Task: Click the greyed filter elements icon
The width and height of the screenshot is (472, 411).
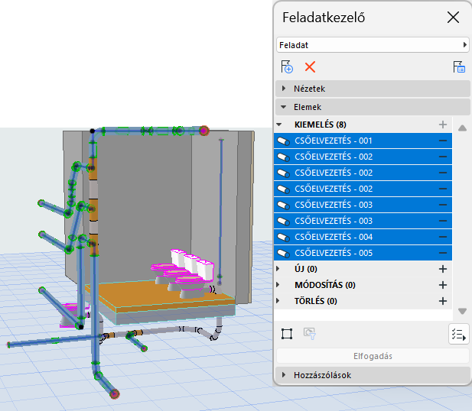Action: point(310,334)
